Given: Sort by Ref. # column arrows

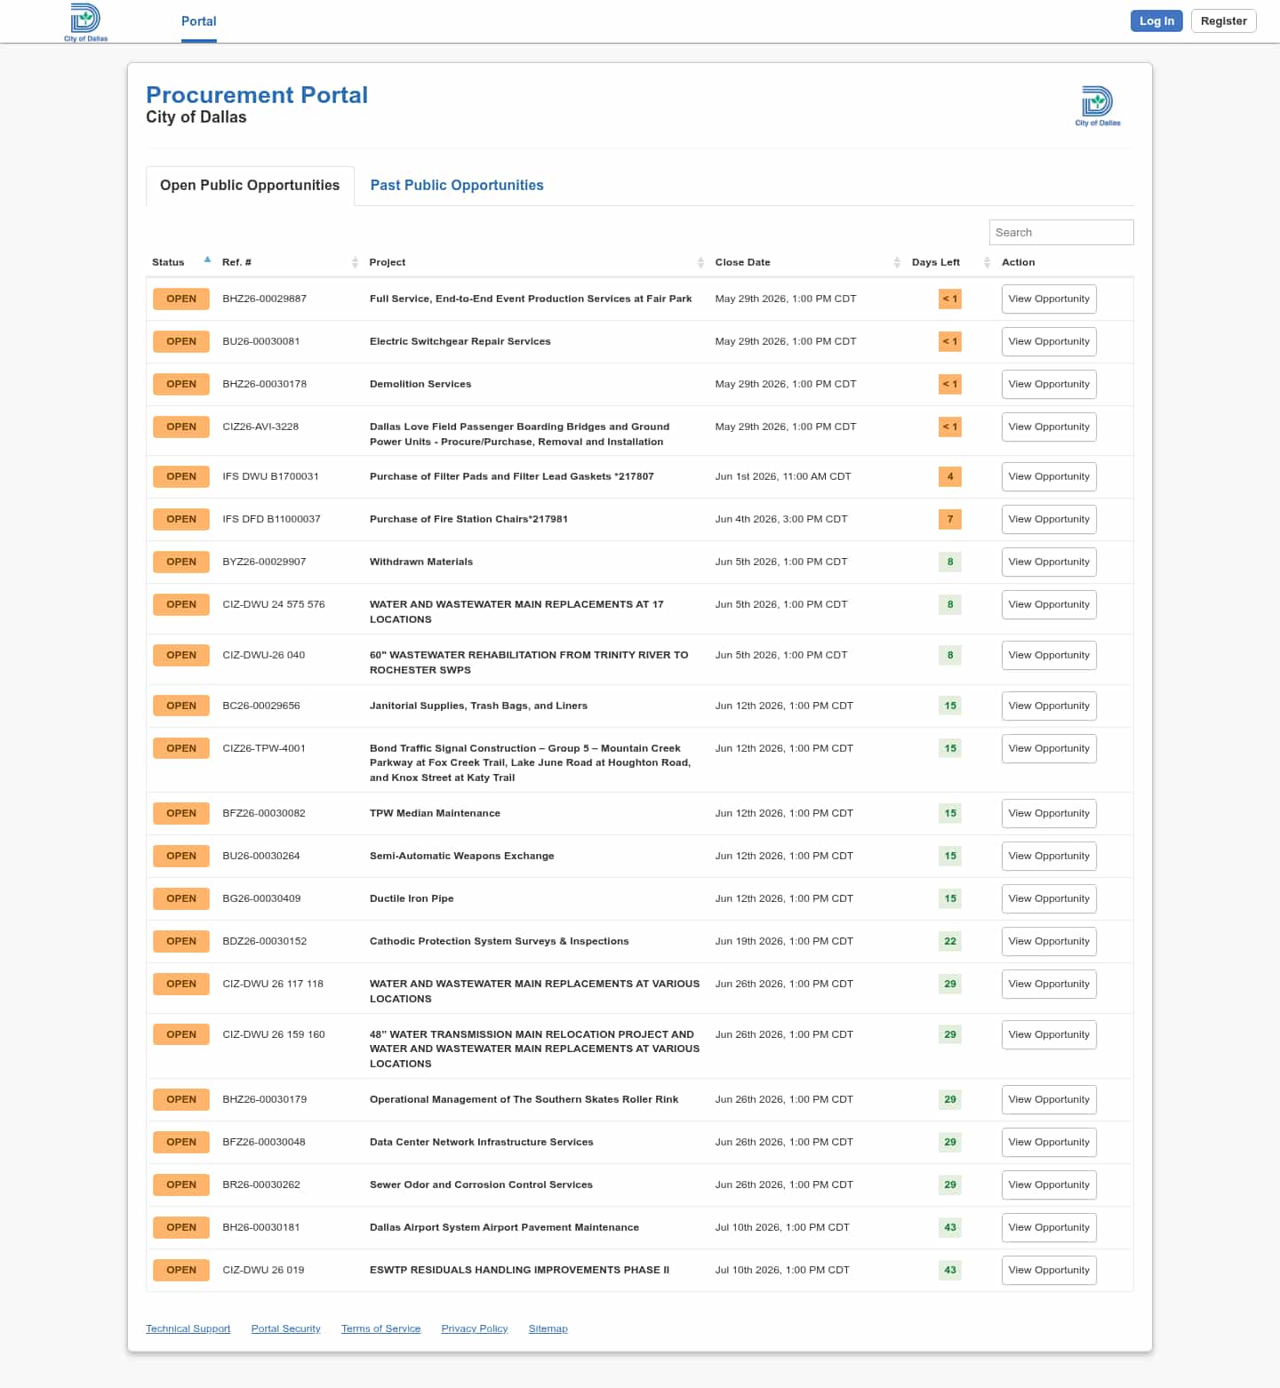Looking at the screenshot, I should 355,262.
